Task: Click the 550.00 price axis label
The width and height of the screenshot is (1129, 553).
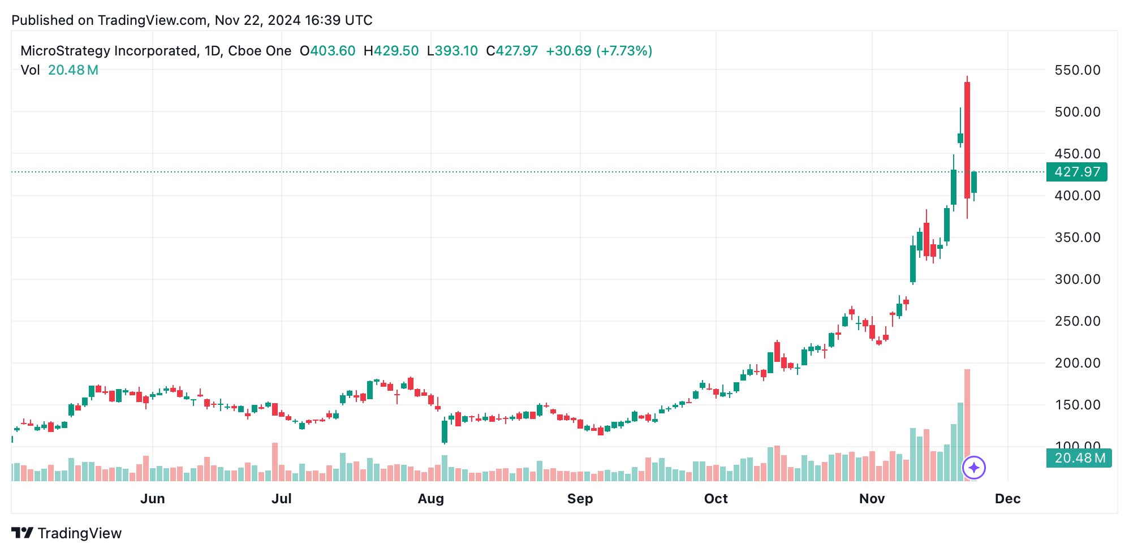Action: coord(1078,70)
